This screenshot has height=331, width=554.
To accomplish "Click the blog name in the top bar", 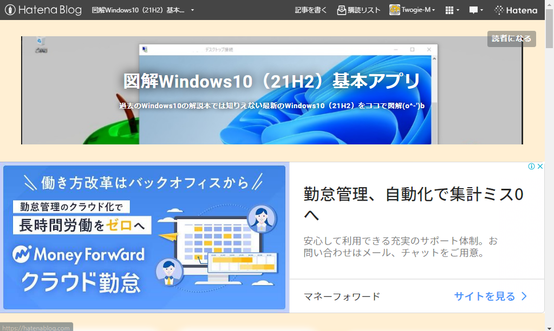I will point(138,10).
